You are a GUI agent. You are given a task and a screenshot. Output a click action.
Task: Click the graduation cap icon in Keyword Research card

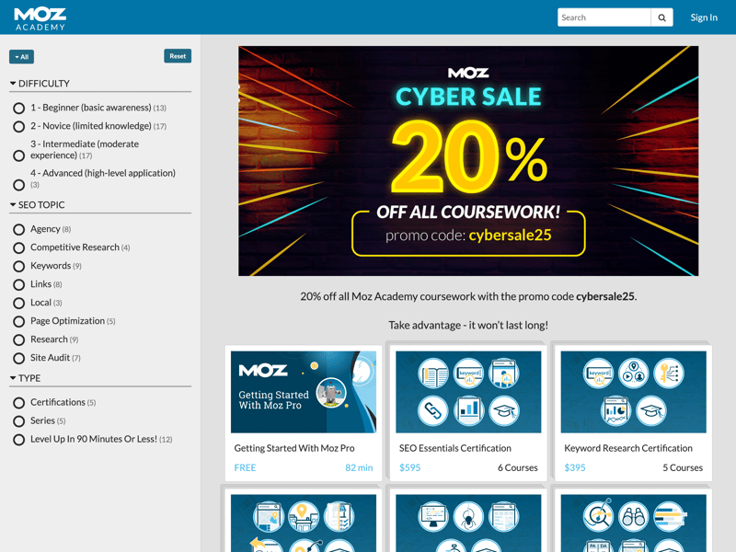tap(651, 410)
